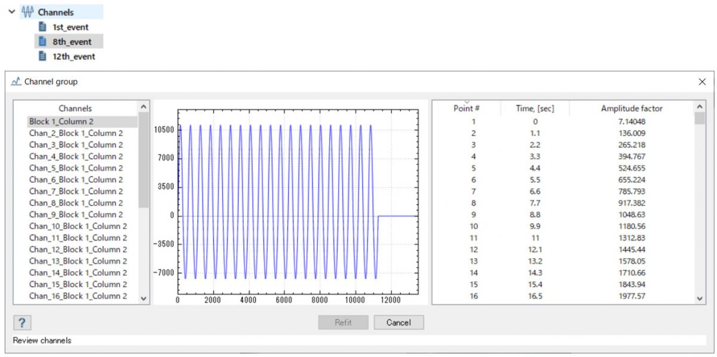Click the Time, [sec] column header
This screenshot has height=357, width=717.
[535, 108]
